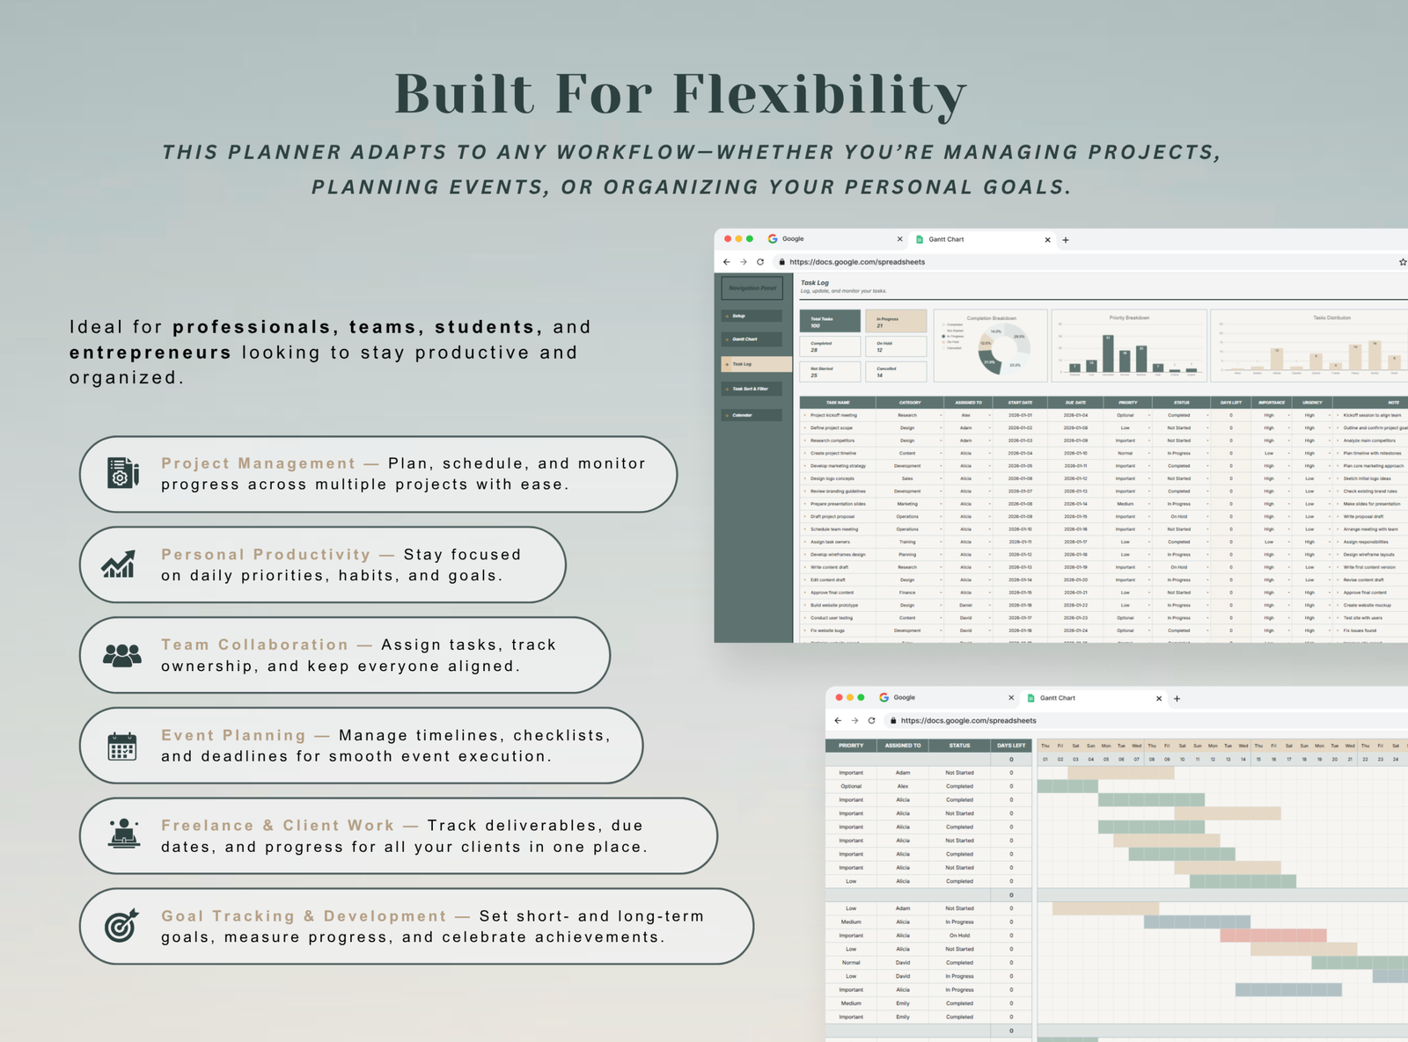Open Assigned To dropdown for Define project scope
Image resolution: width=1408 pixels, height=1042 pixels.
click(x=989, y=428)
